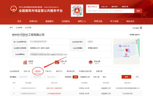This screenshot has width=153, height=96.
Task: Click the 项目名称 column header
Action: click(54, 83)
